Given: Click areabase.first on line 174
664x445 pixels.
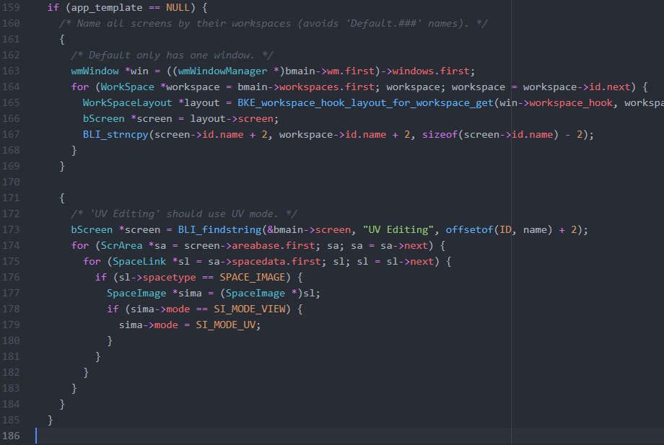Looking at the screenshot, I should point(274,246).
